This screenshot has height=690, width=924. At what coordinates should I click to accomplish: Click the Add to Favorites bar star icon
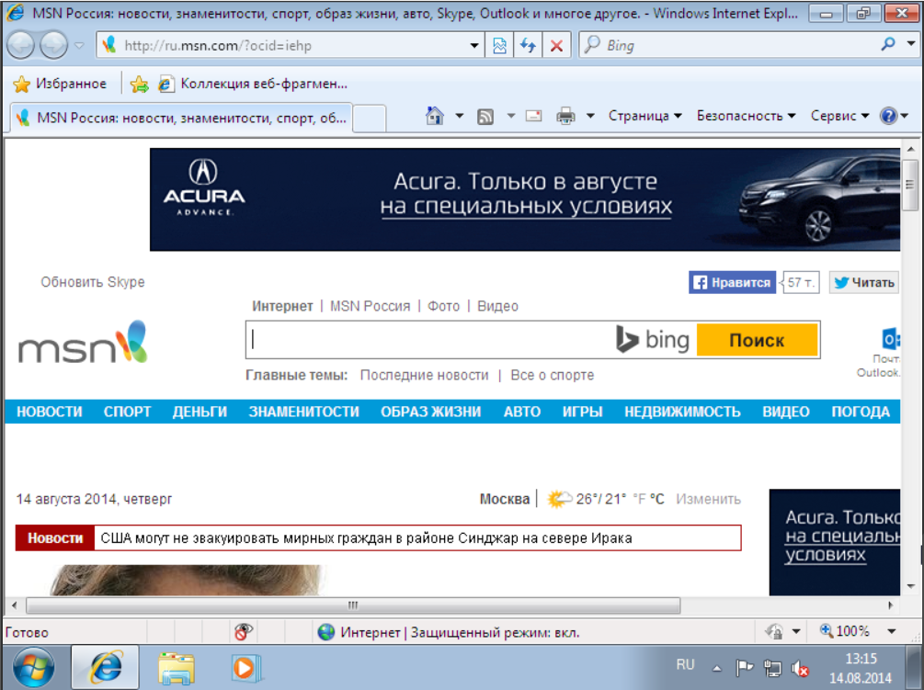pyautogui.click(x=140, y=85)
